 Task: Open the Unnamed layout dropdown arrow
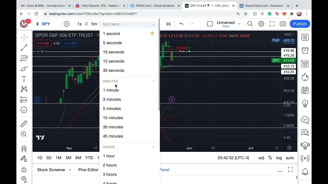239,24
